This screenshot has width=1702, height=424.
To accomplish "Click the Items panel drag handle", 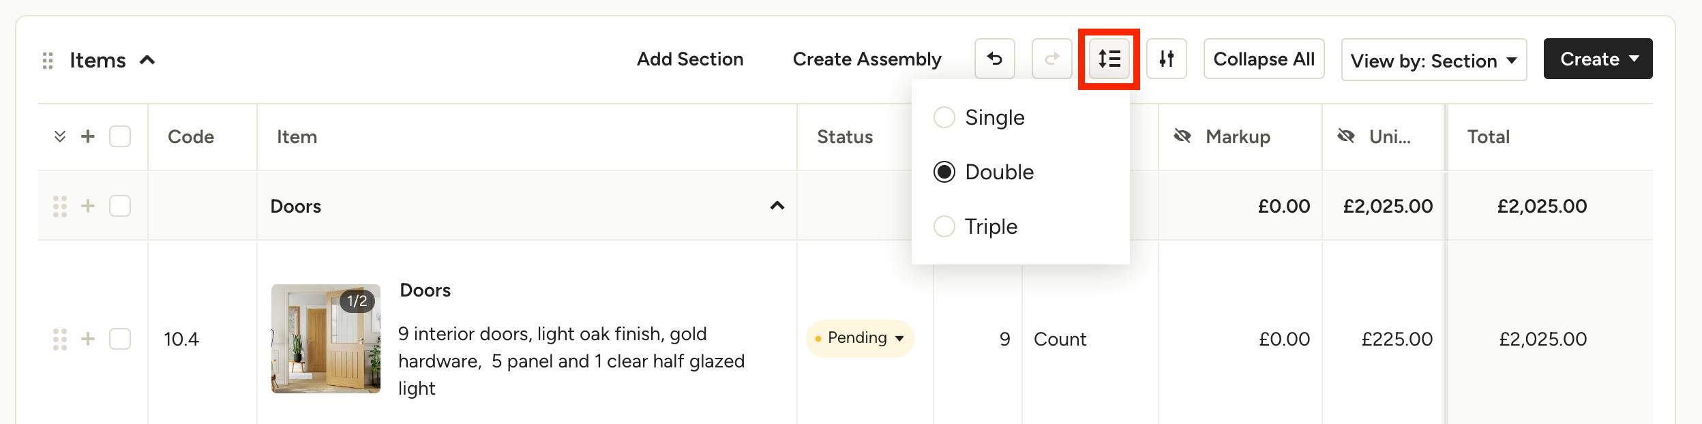I will (48, 61).
